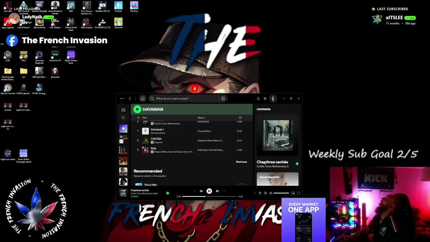The image size is (430, 242).
Task: Click the Title column header
Action: click(144, 118)
